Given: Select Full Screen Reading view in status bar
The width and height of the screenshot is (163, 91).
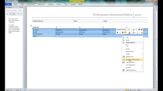Looking at the screenshot, I should tap(128, 90).
